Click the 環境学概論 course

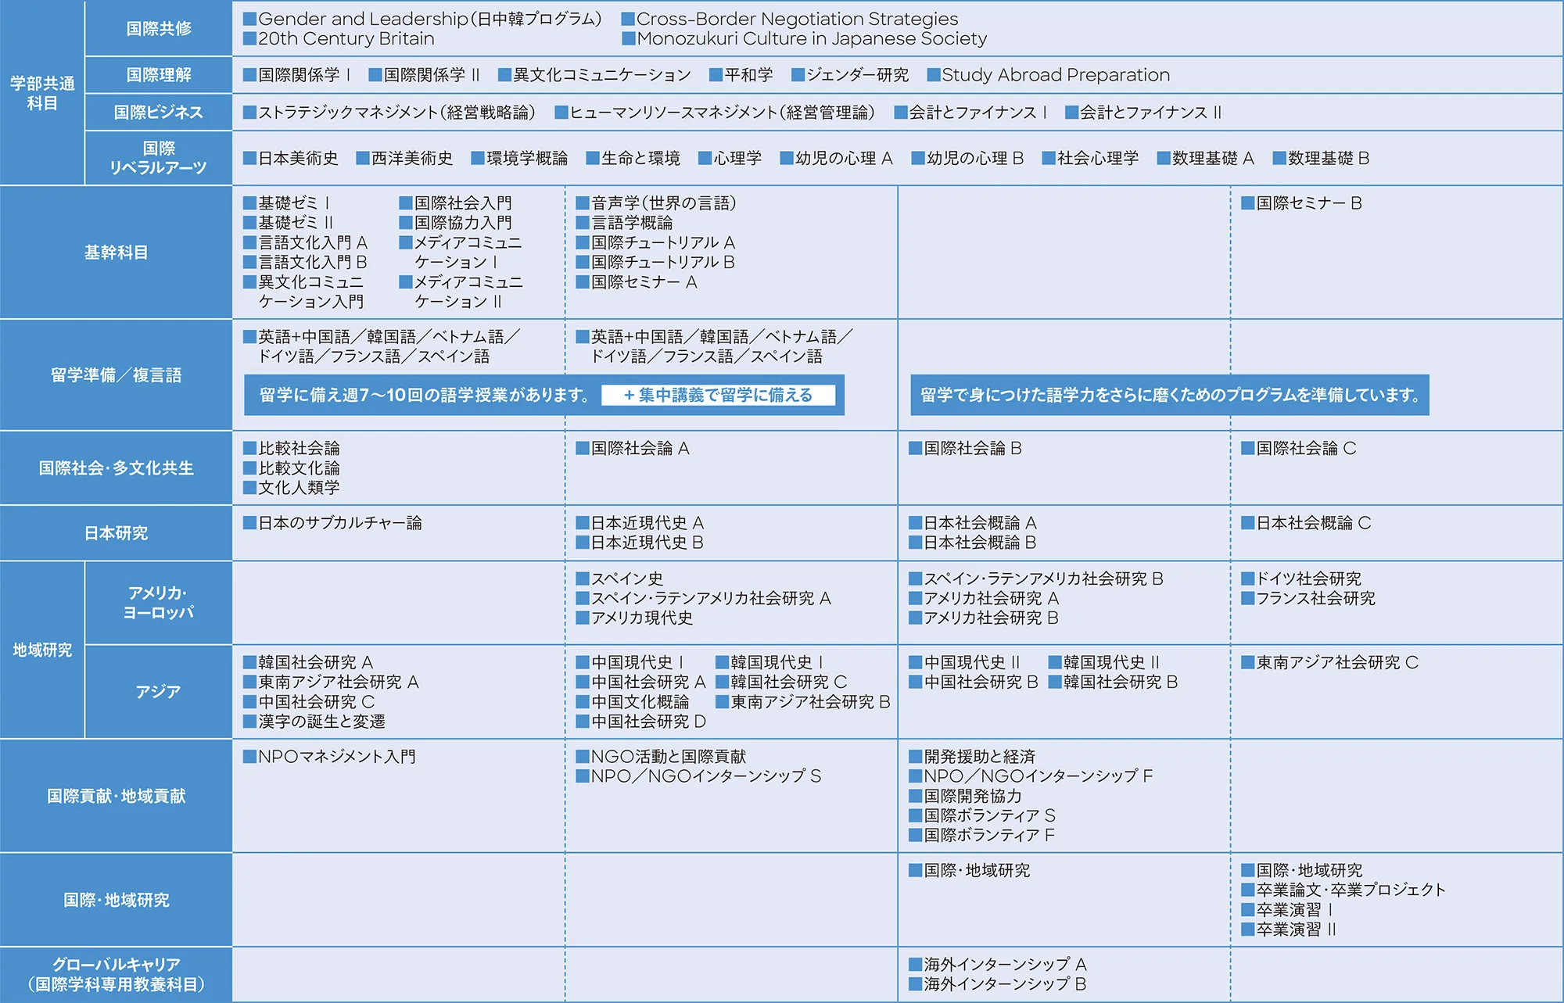(x=519, y=159)
